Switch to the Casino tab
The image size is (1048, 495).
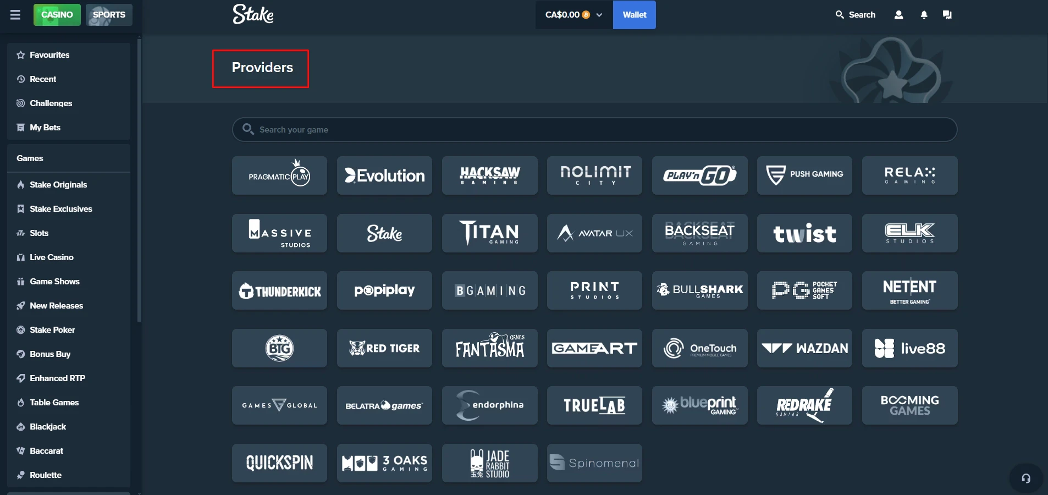[x=57, y=15]
